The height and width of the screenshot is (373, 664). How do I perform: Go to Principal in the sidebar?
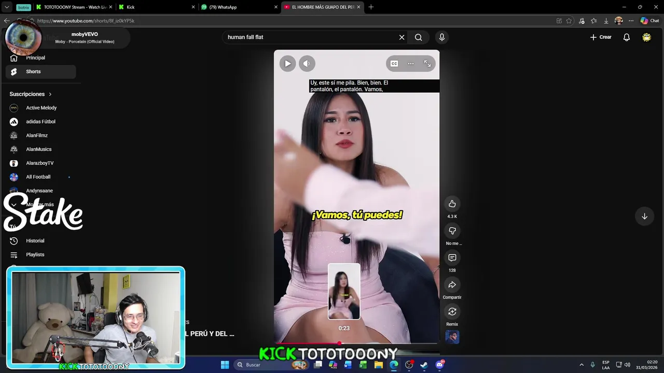40,58
